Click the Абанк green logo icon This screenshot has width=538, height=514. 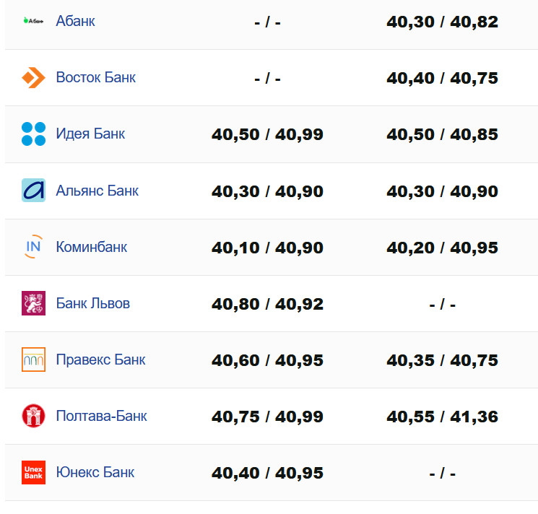pos(33,21)
